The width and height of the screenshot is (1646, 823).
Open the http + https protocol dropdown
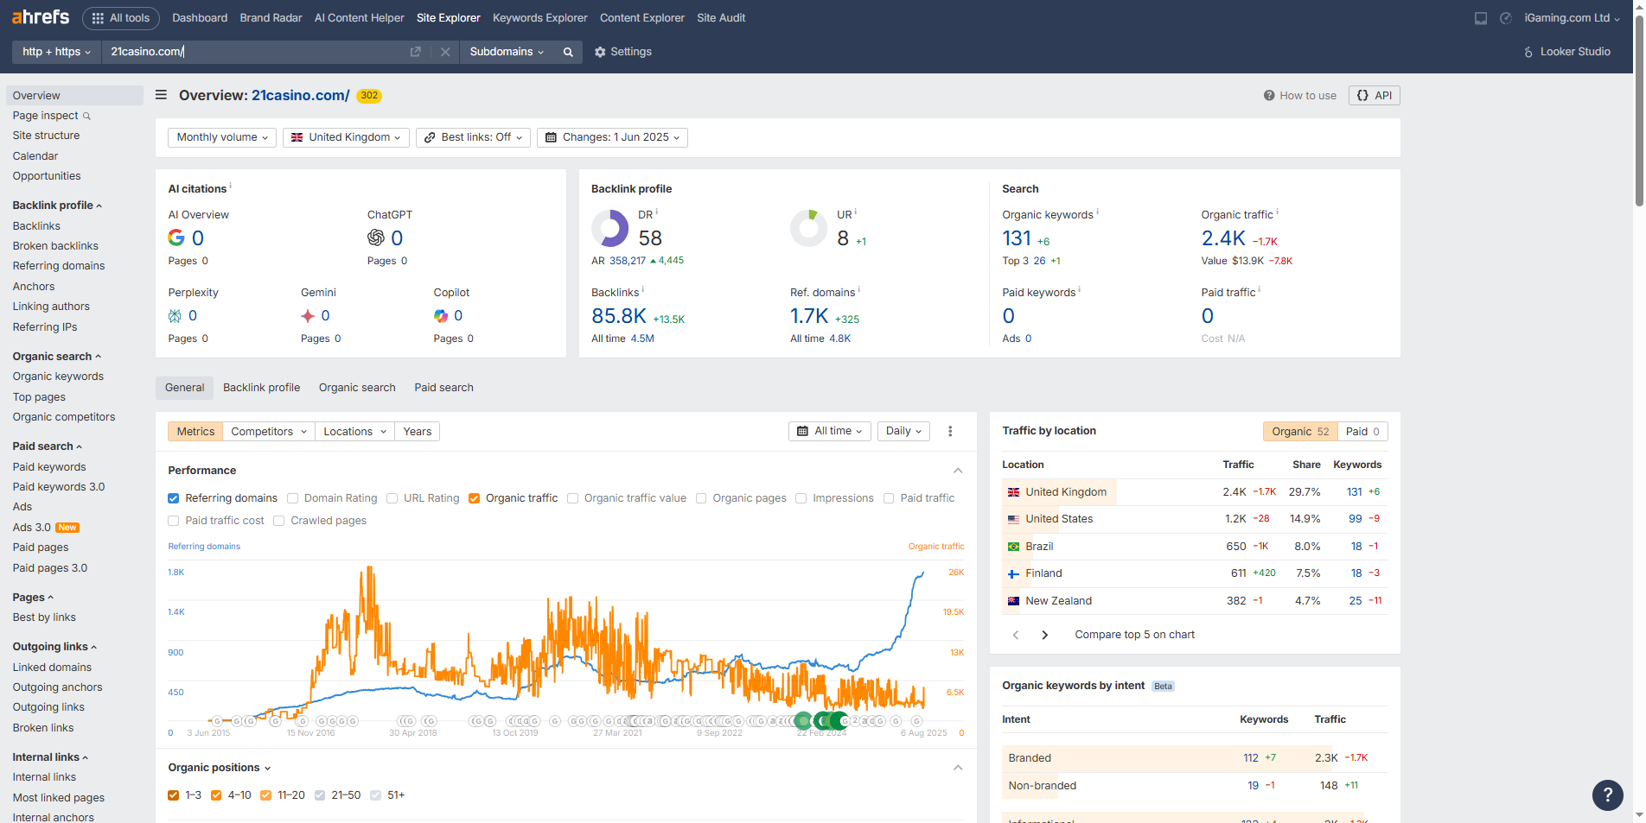[x=56, y=52]
